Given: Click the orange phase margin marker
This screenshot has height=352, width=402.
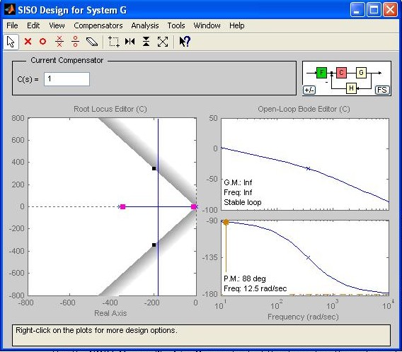Looking at the screenshot, I should 226,222.
